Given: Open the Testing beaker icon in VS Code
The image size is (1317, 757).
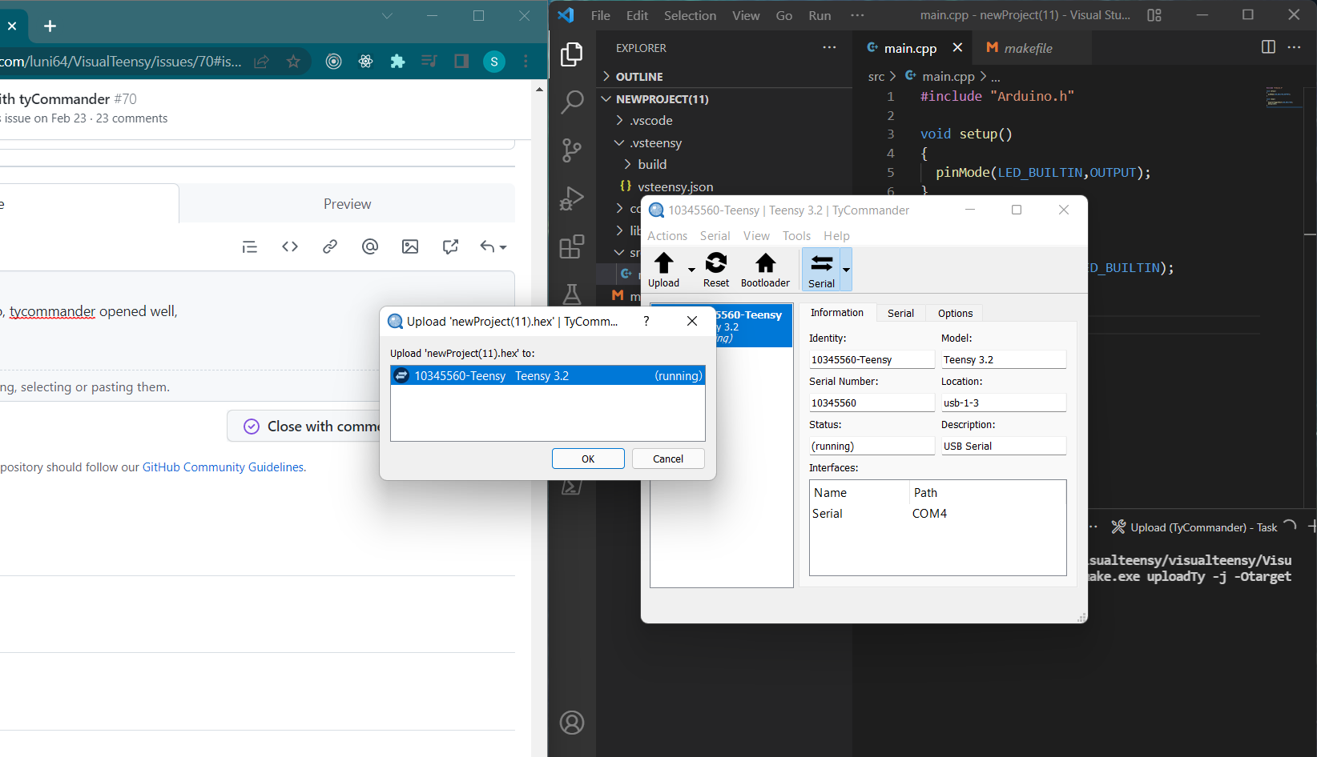Looking at the screenshot, I should 572,294.
